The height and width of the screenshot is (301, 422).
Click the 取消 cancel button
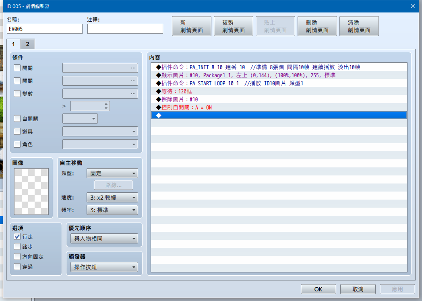[x=358, y=289]
